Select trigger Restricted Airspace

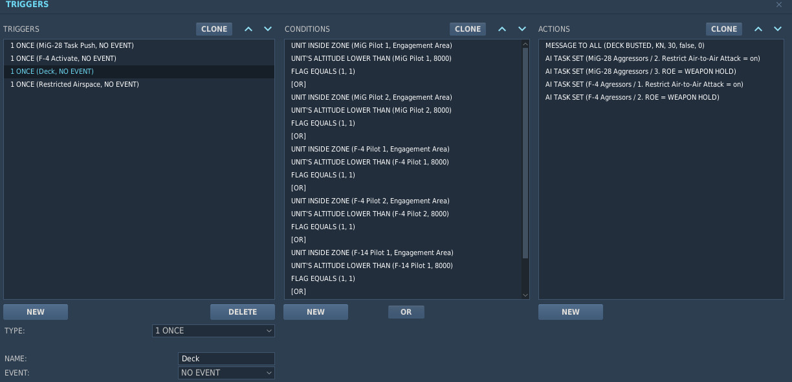[139, 85]
